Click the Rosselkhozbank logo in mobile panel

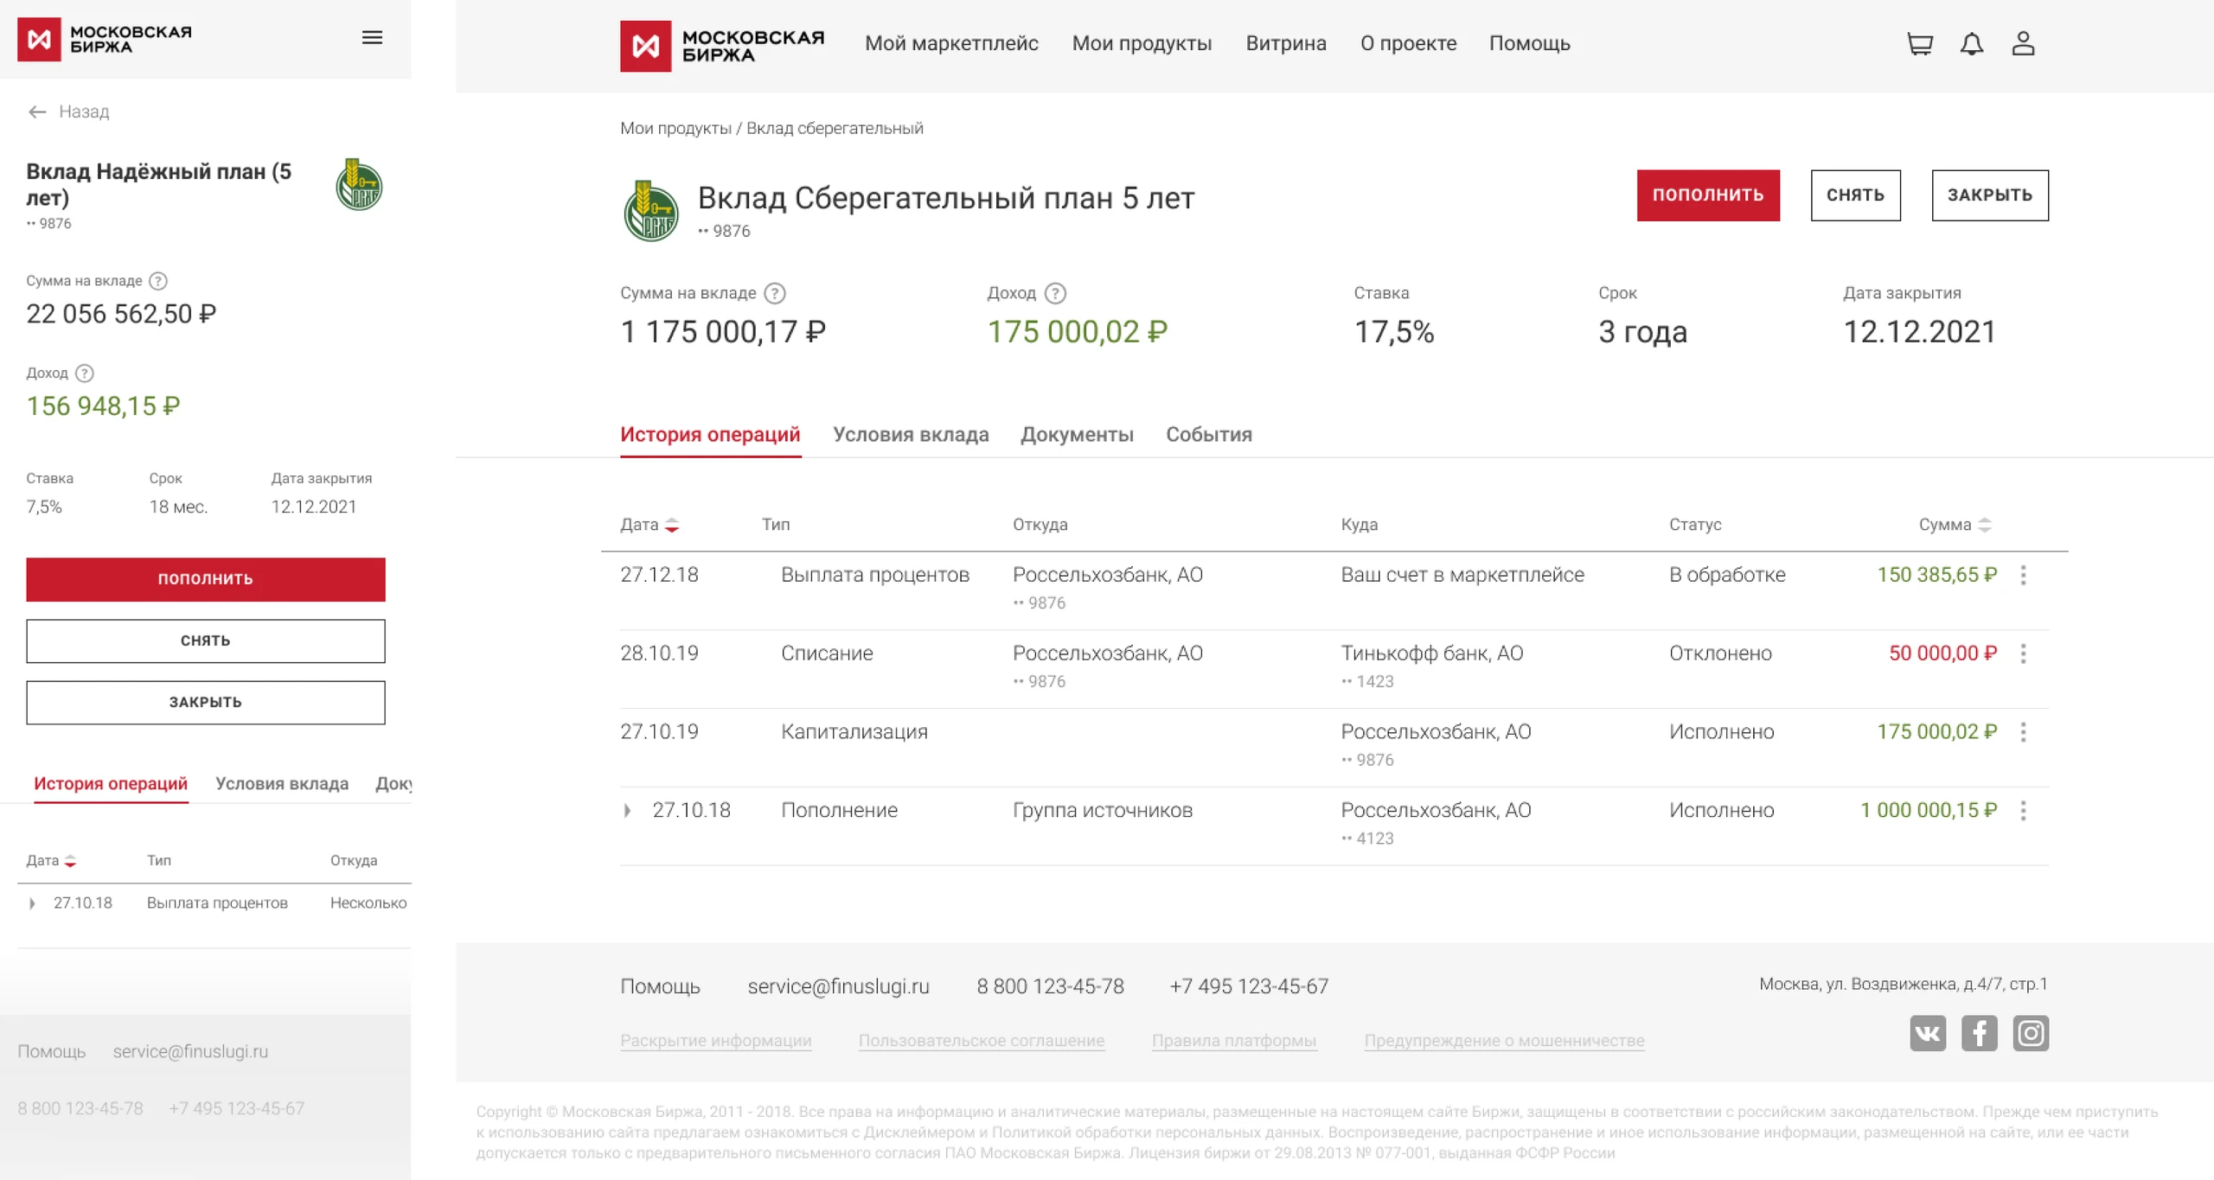[x=359, y=185]
